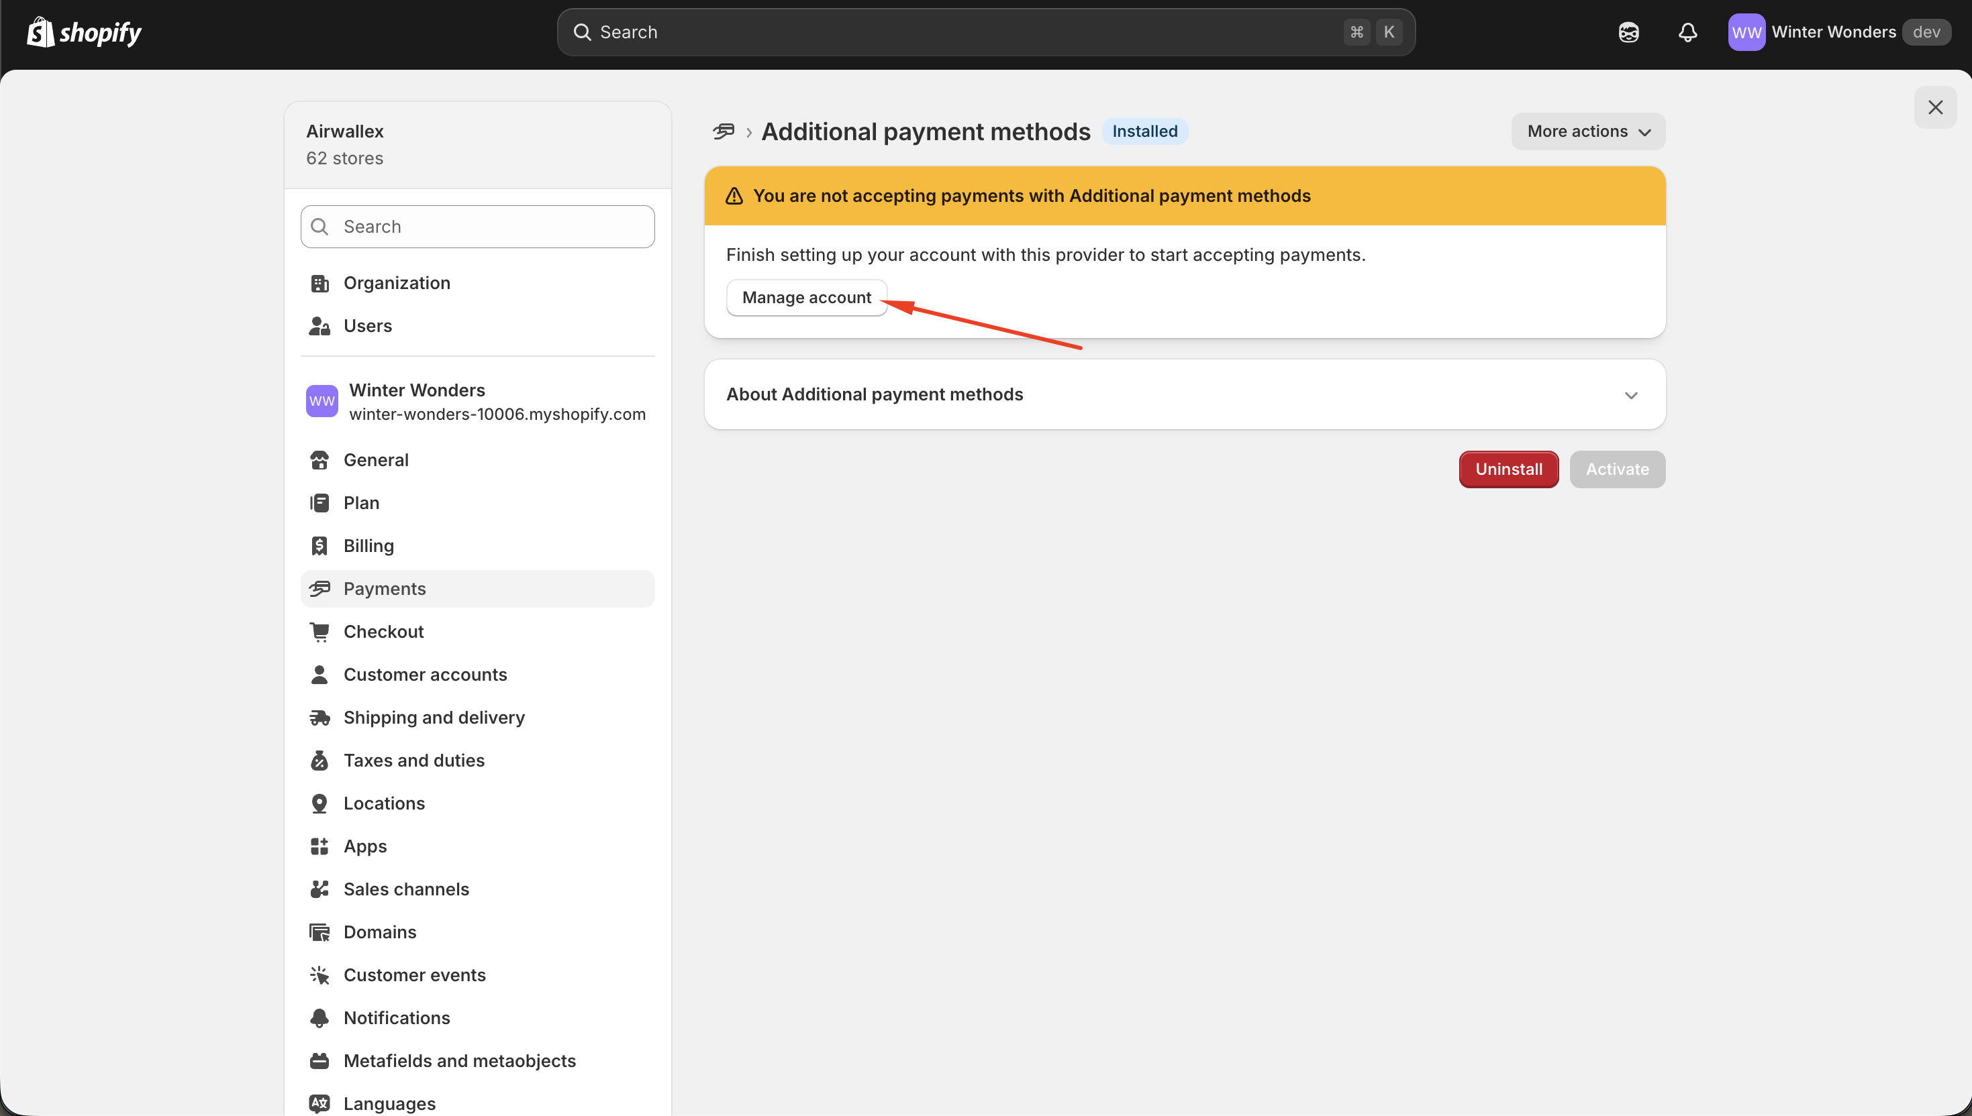This screenshot has height=1116, width=1972.
Task: Open Metafields and metaobjects settings
Action: [x=478, y=1062]
